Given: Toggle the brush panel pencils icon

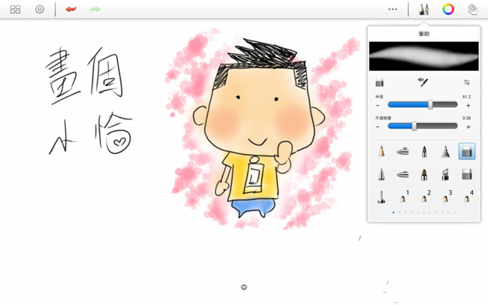Looking at the screenshot, I should click(424, 9).
